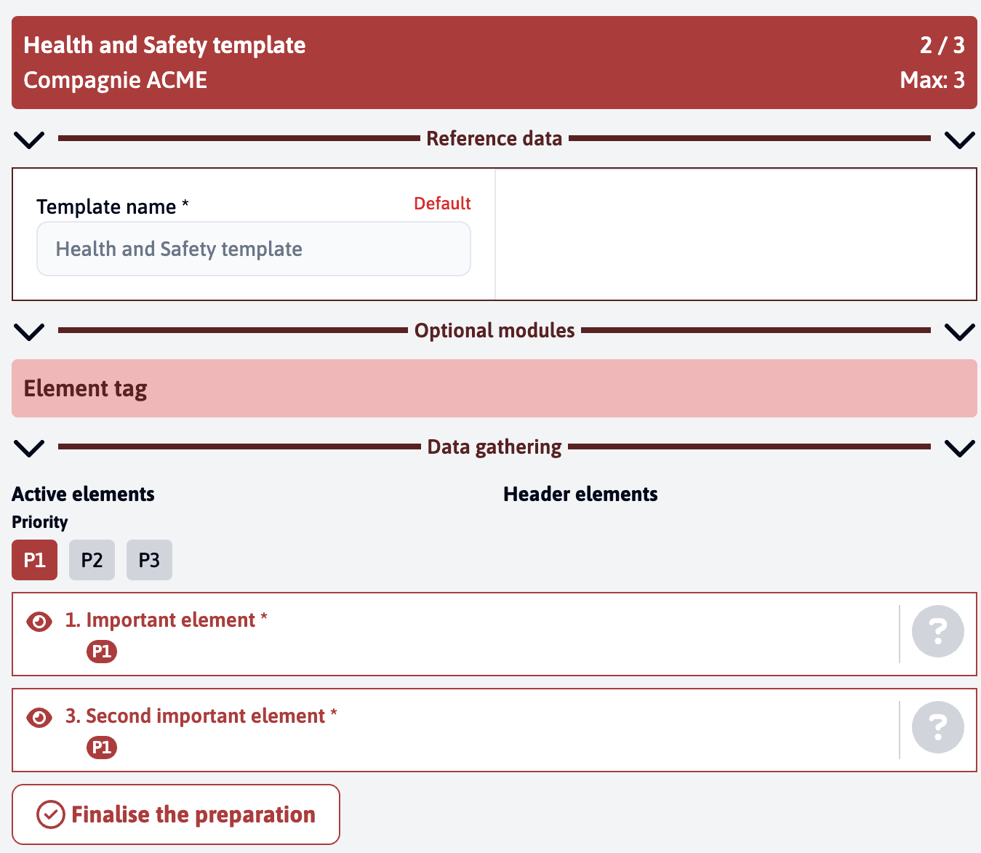Disable the P1 priority filter
Viewport: 981px width, 853px height.
click(x=34, y=559)
